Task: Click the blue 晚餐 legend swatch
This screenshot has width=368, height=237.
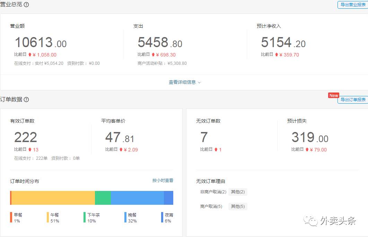Action: coord(125,218)
